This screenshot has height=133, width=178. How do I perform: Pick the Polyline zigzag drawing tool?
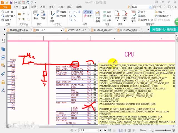pyautogui.click(x=79, y=12)
